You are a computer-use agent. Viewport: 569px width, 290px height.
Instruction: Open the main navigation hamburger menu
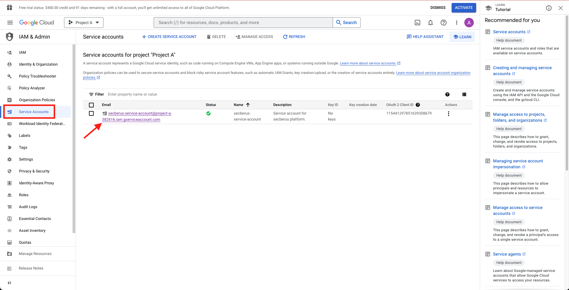10,23
